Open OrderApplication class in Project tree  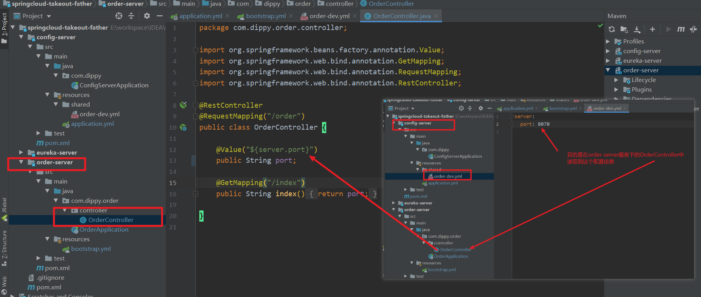[104, 229]
